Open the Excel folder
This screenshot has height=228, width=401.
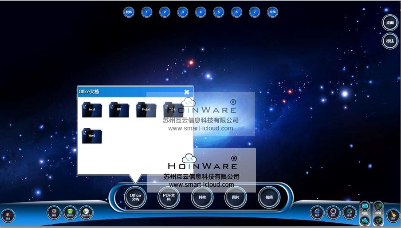pos(92,110)
